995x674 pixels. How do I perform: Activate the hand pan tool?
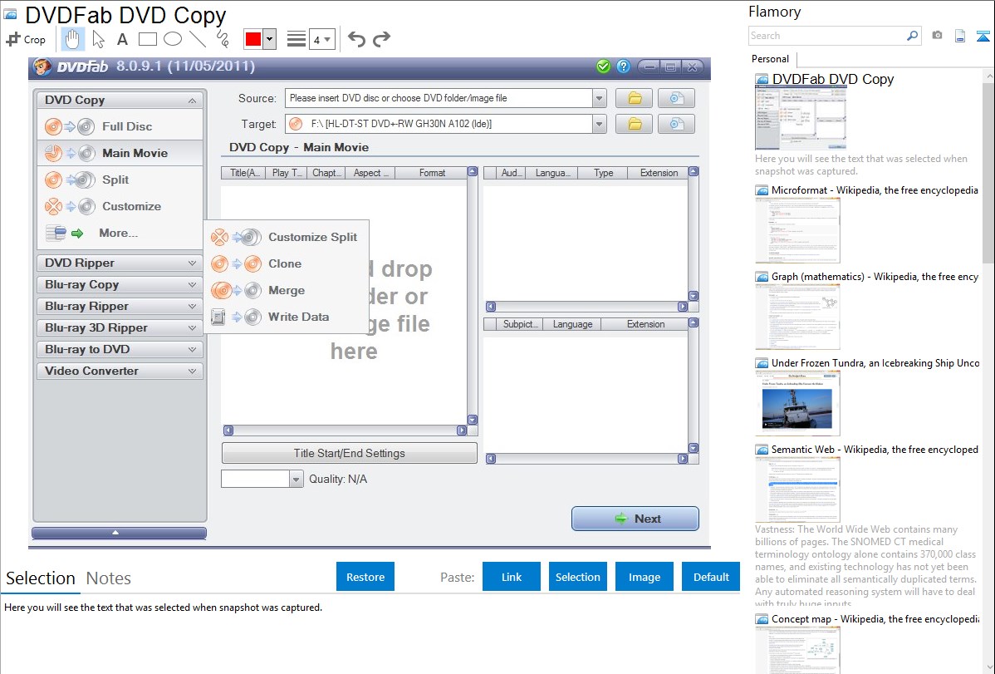pyautogui.click(x=71, y=39)
